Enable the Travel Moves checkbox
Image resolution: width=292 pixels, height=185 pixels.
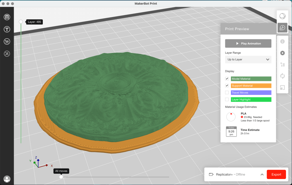227,93
